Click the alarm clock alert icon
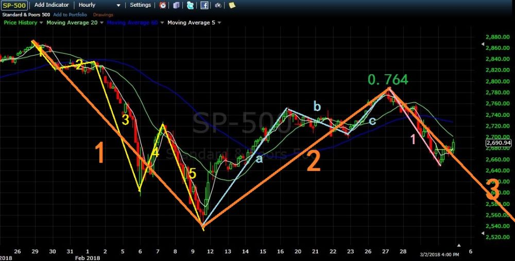The height and width of the screenshot is (261, 515). pyautogui.click(x=163, y=5)
